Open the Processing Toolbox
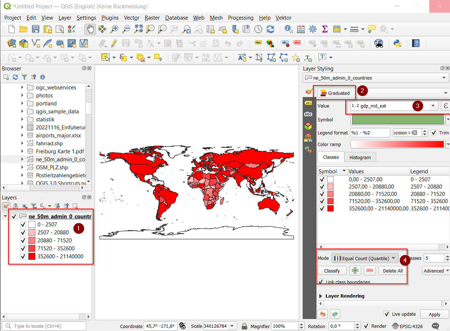The width and height of the screenshot is (450, 331). point(313,29)
